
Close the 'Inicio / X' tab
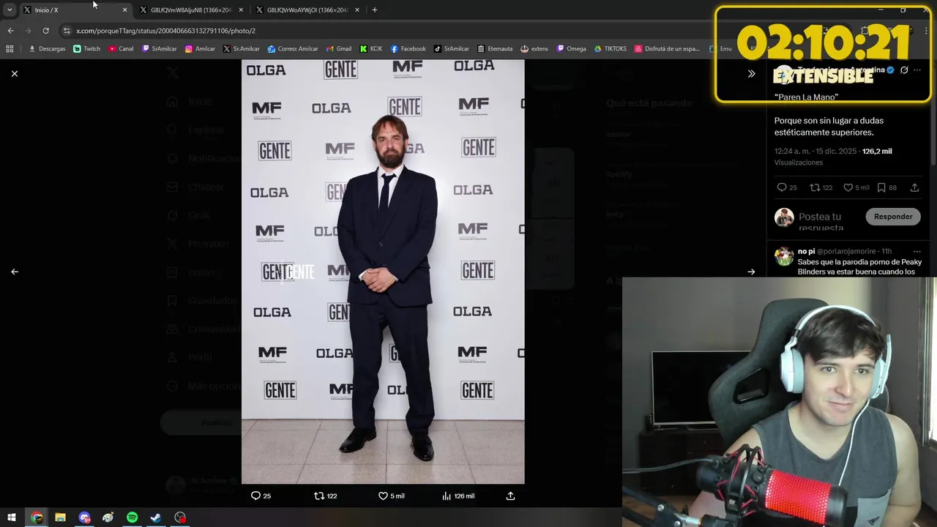click(x=124, y=10)
